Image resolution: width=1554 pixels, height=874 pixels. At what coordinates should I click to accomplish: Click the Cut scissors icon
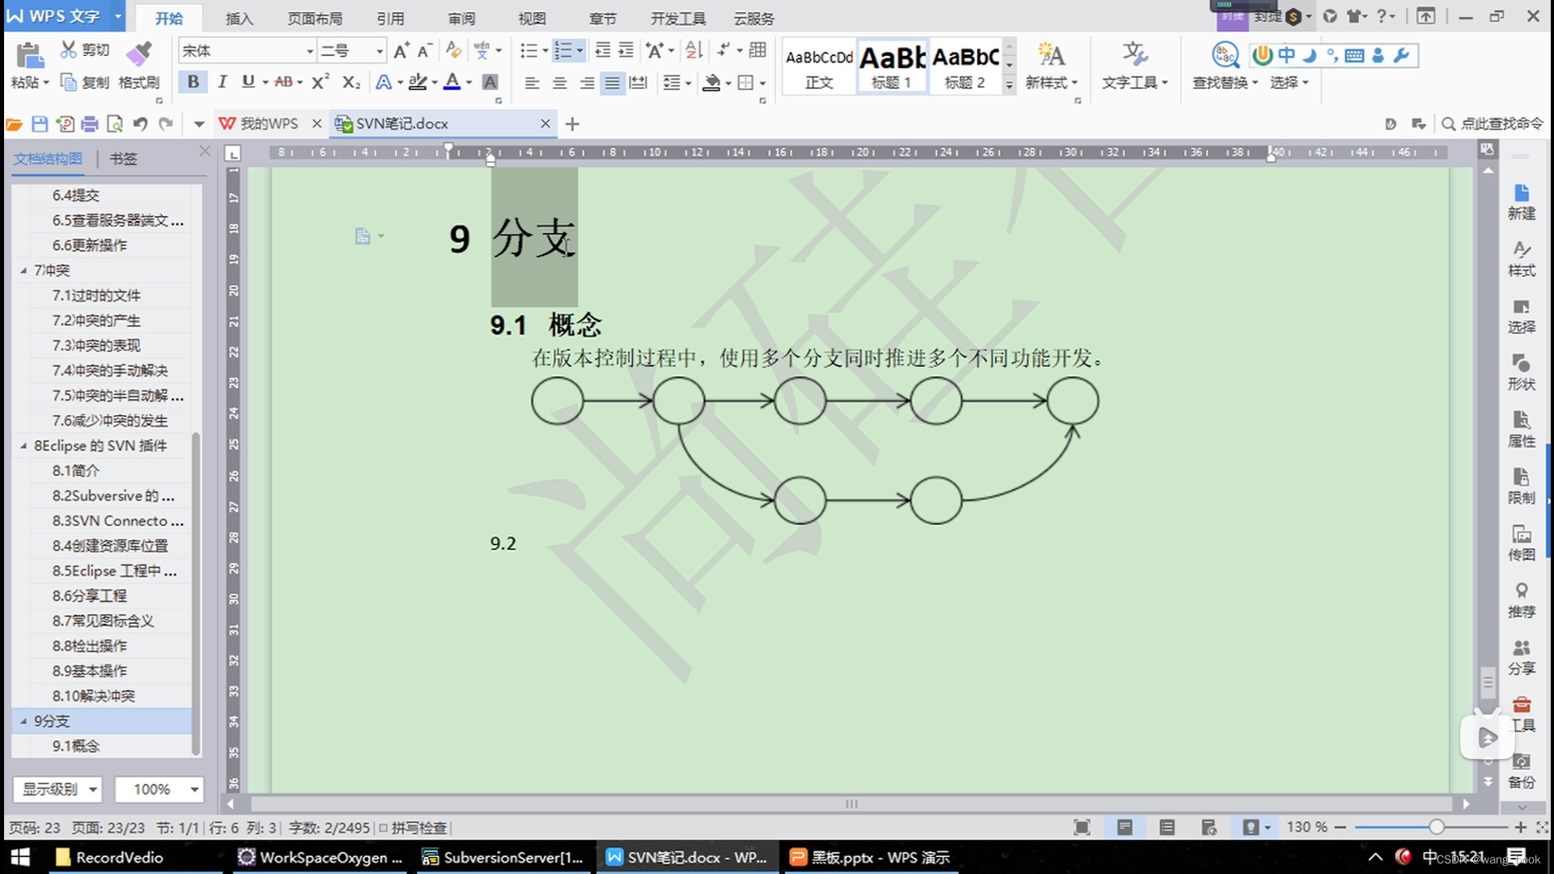click(x=69, y=50)
